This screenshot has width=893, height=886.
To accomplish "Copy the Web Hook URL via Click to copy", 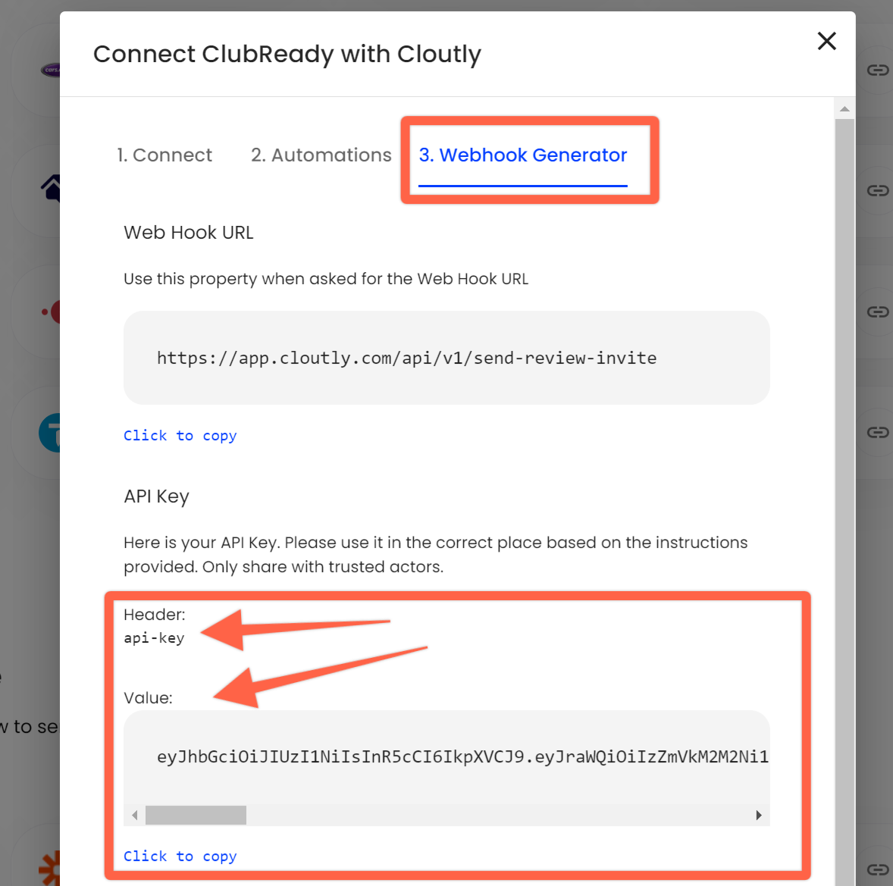I will click(x=180, y=436).
